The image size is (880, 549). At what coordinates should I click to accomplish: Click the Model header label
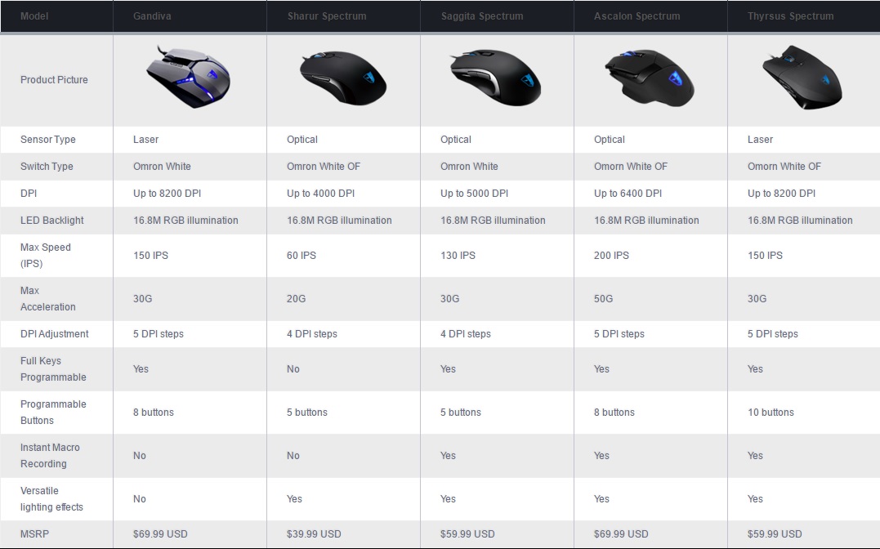[x=34, y=16]
